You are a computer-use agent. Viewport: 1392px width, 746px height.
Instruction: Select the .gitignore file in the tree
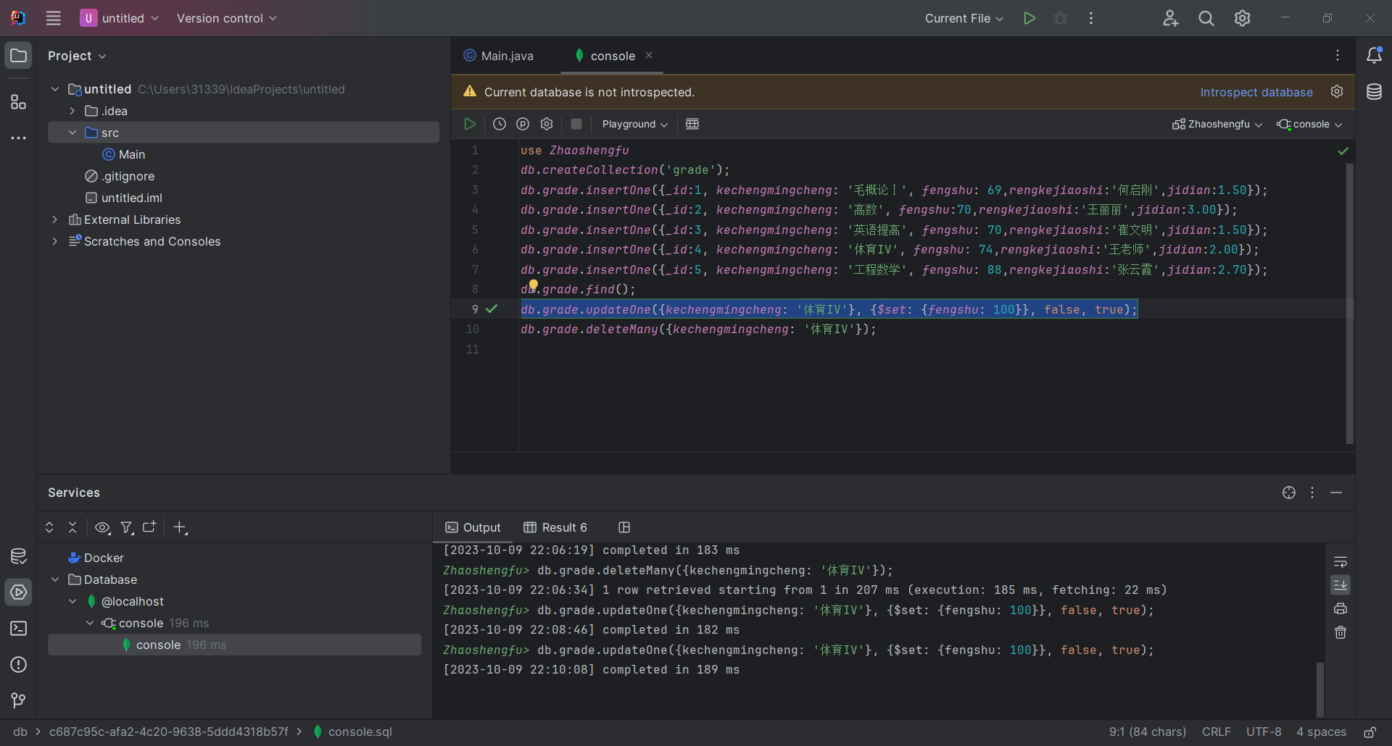tap(128, 176)
